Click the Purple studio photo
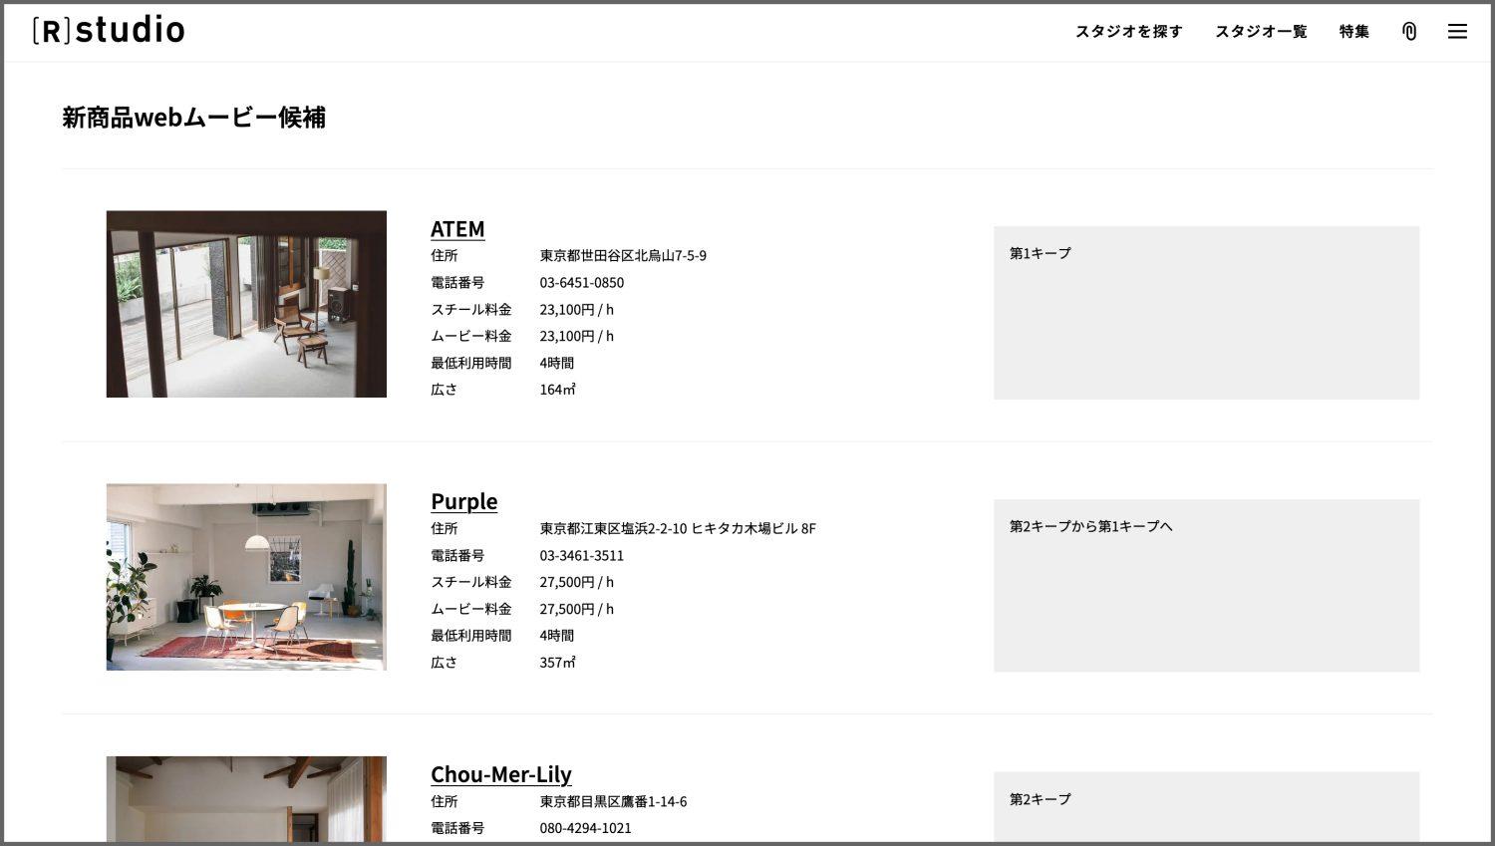Image resolution: width=1495 pixels, height=846 pixels. 246,577
